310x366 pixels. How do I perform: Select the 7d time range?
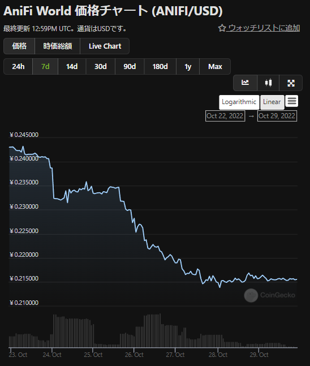45,67
